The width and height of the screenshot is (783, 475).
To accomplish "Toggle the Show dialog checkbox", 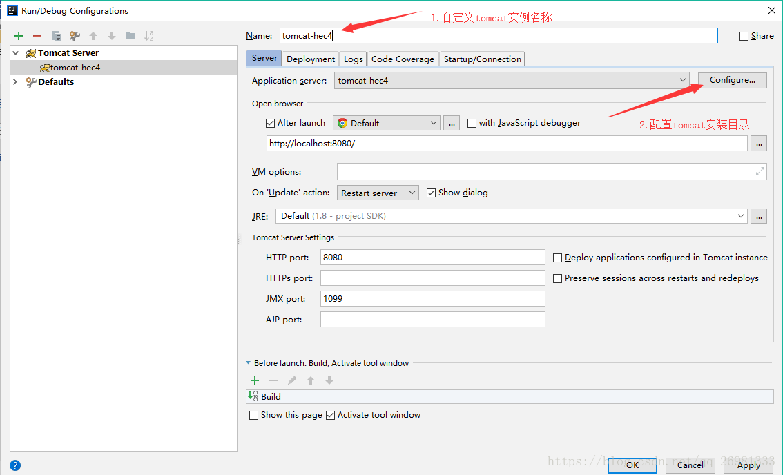I will pos(431,193).
